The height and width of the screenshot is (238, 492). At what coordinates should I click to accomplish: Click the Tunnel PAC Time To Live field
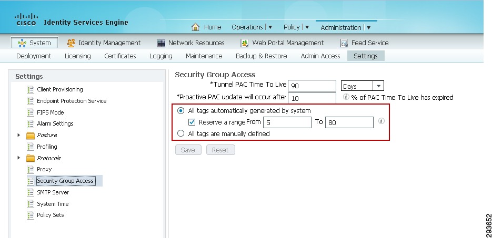(x=312, y=86)
